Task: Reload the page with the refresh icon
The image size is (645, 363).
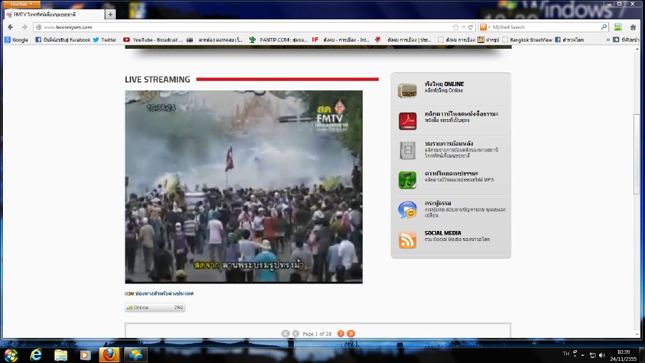Action: pyautogui.click(x=470, y=27)
